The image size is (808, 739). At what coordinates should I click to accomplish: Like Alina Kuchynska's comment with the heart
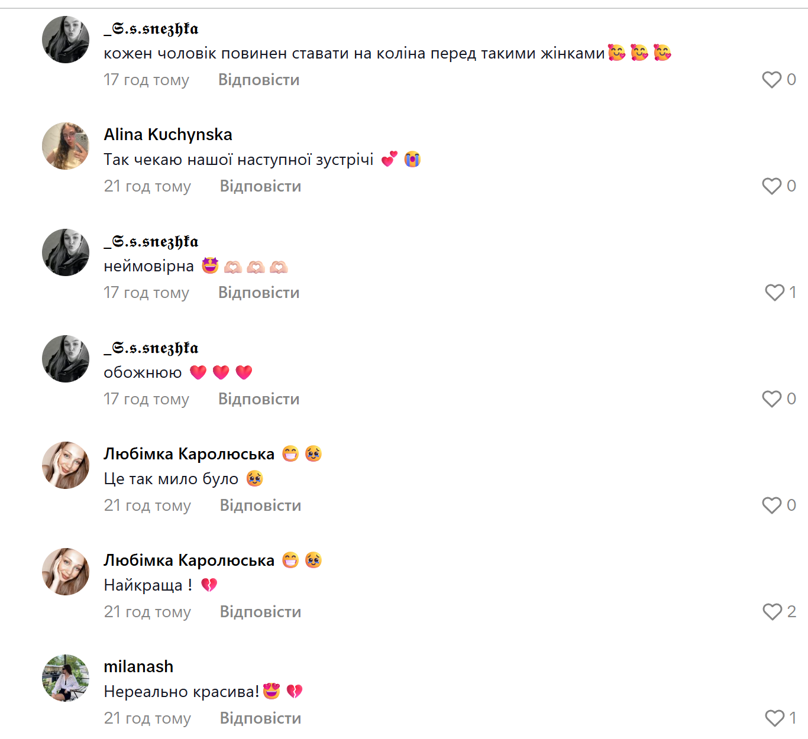click(771, 186)
